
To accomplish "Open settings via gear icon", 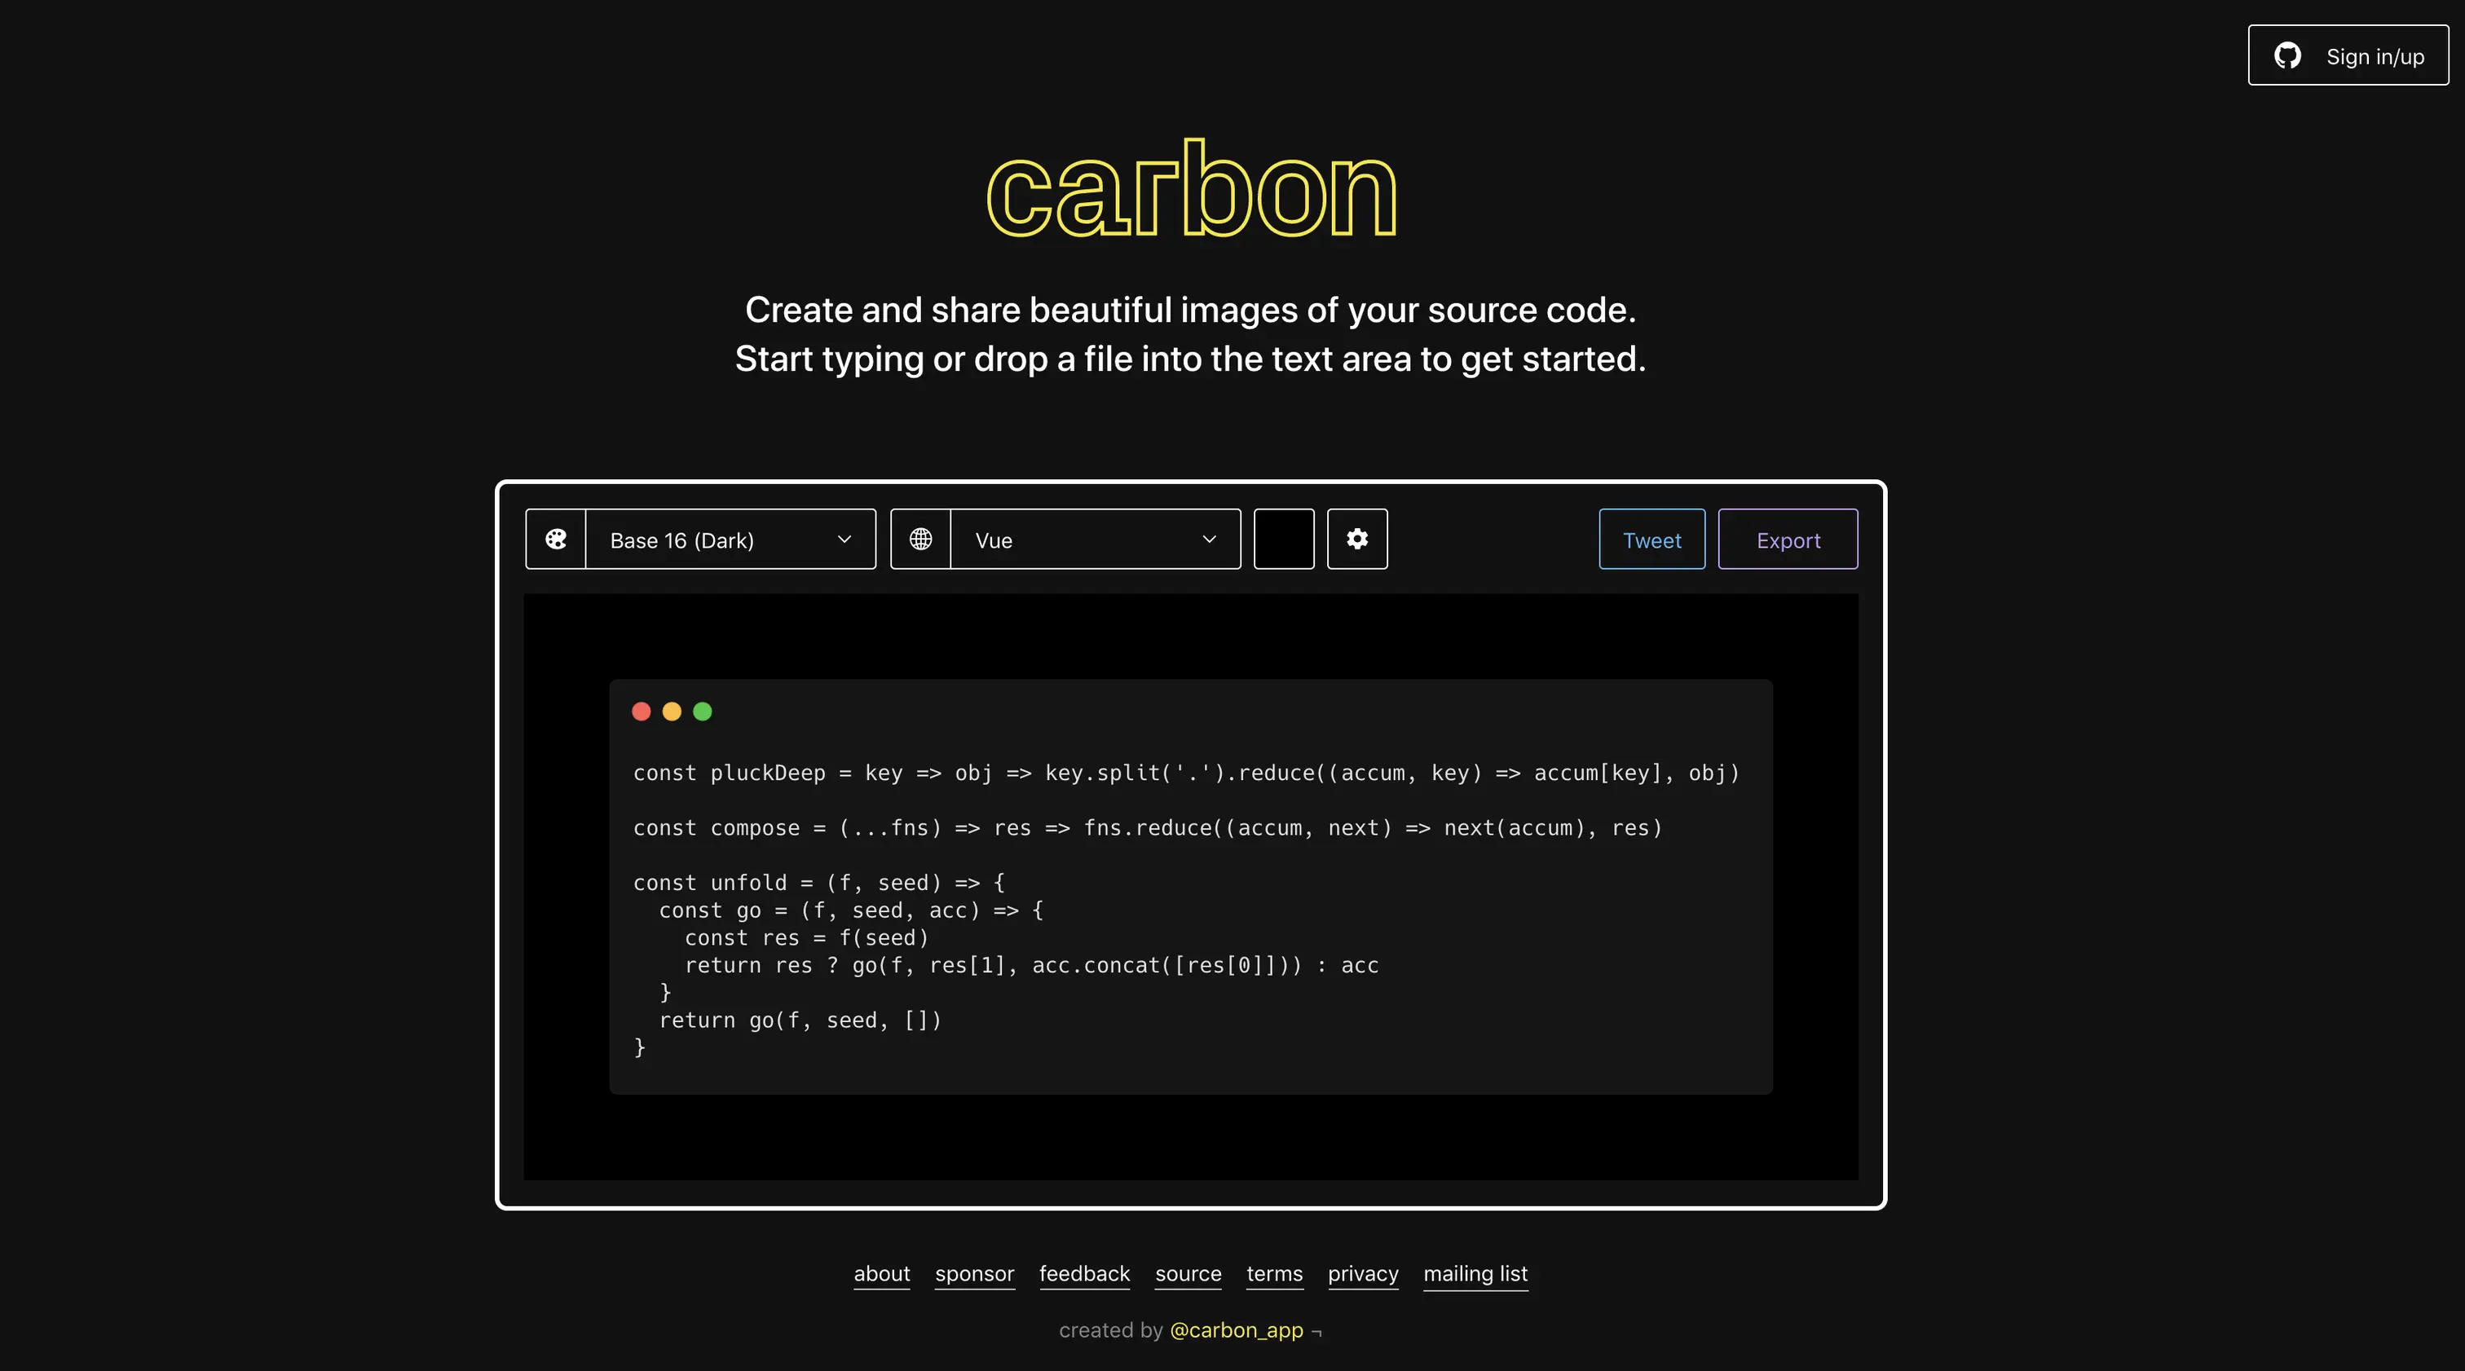I will [1357, 540].
